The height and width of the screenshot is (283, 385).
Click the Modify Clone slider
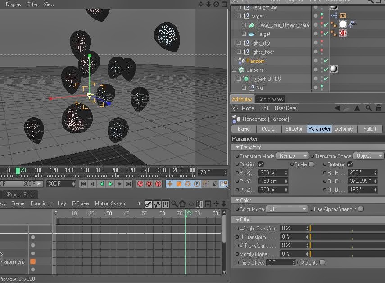[x=347, y=254]
